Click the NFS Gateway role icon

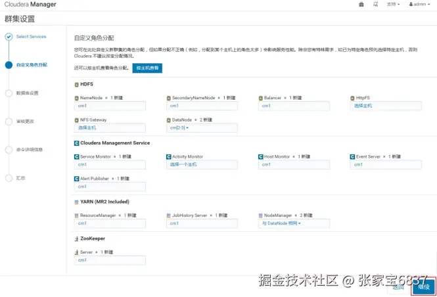click(x=77, y=120)
